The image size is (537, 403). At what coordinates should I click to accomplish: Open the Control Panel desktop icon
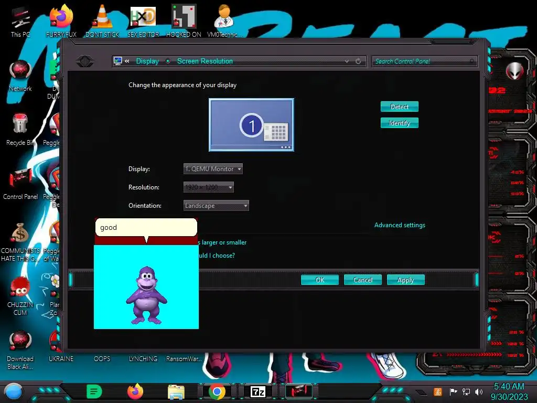point(20,184)
